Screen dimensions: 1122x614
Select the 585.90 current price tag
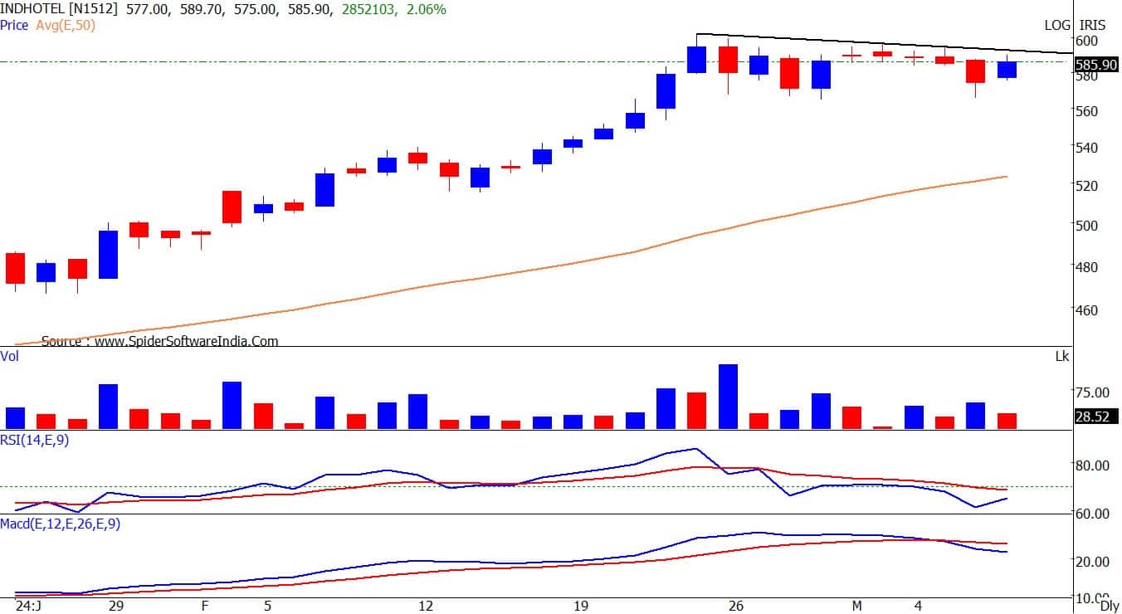(x=1095, y=64)
